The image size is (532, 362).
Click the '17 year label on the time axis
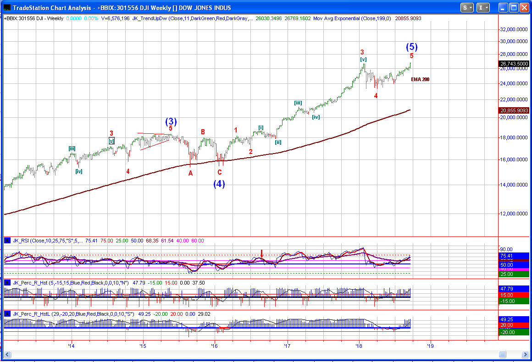pos(288,346)
